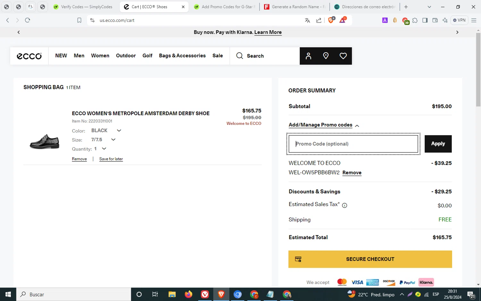Screen dimensions: 481x301
Task: Open Firefox from the taskbar
Action: pyautogui.click(x=188, y=294)
